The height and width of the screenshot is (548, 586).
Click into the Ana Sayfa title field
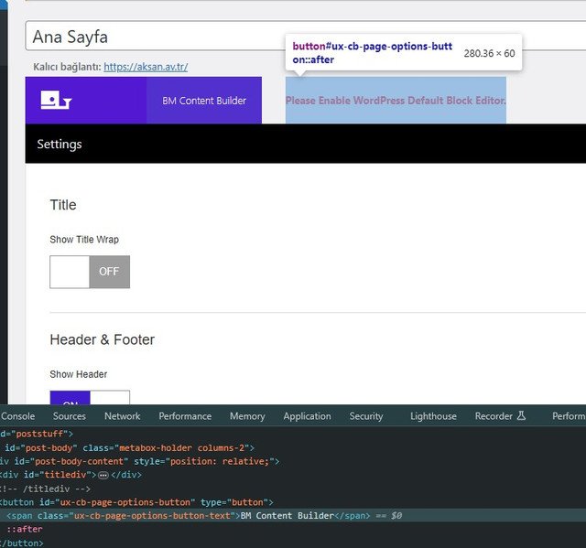[x=305, y=37]
